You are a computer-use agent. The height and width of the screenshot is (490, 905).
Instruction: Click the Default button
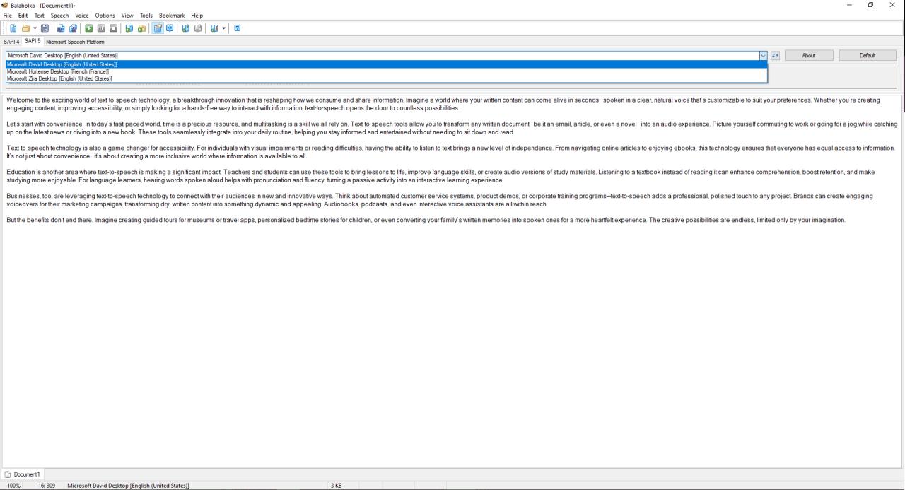tap(868, 55)
